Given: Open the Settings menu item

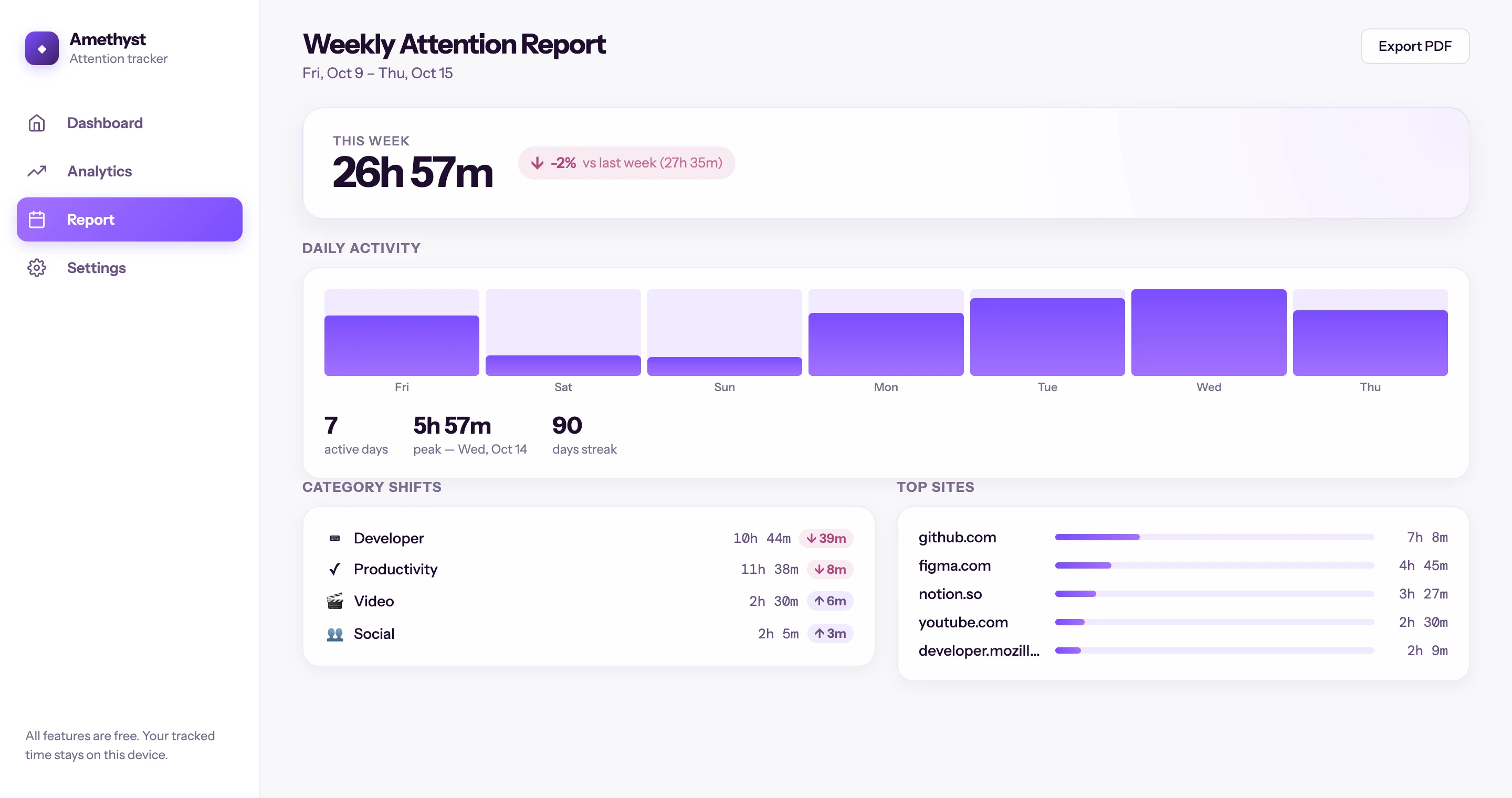Looking at the screenshot, I should point(130,268).
